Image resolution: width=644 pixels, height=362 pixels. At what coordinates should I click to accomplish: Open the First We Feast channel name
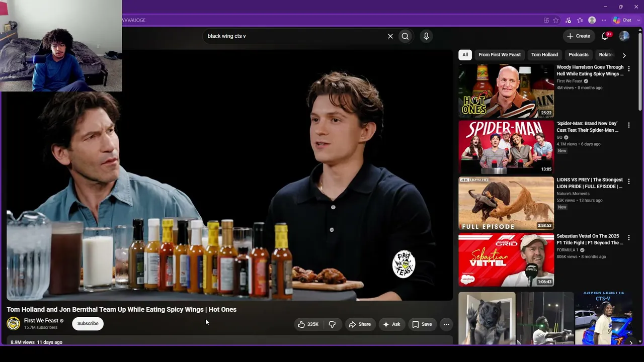pyautogui.click(x=41, y=321)
